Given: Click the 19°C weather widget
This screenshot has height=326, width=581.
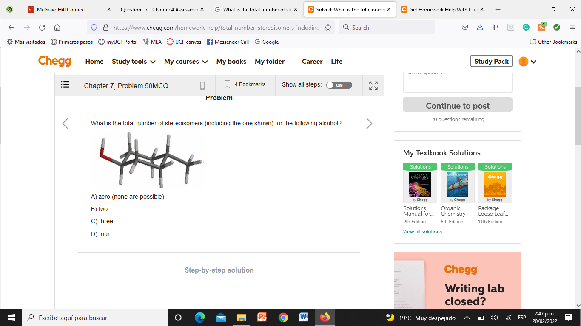Looking at the screenshot, I should pos(420,318).
